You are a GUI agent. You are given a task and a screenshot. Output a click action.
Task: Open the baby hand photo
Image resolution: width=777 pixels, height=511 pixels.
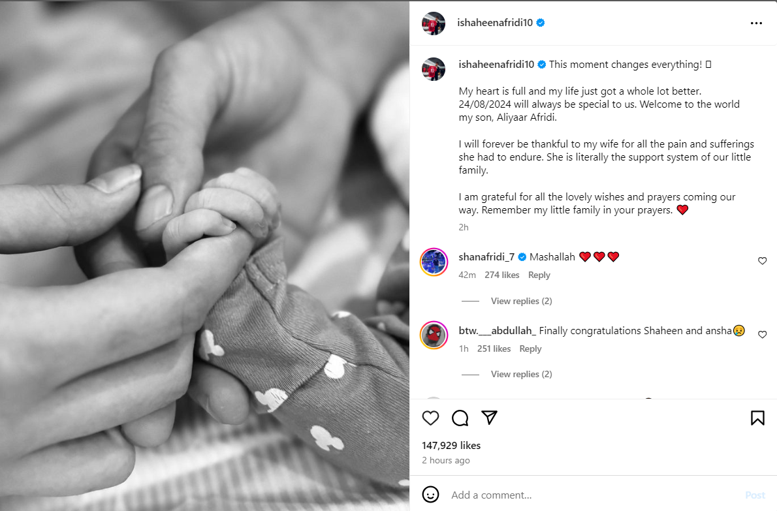tap(204, 256)
